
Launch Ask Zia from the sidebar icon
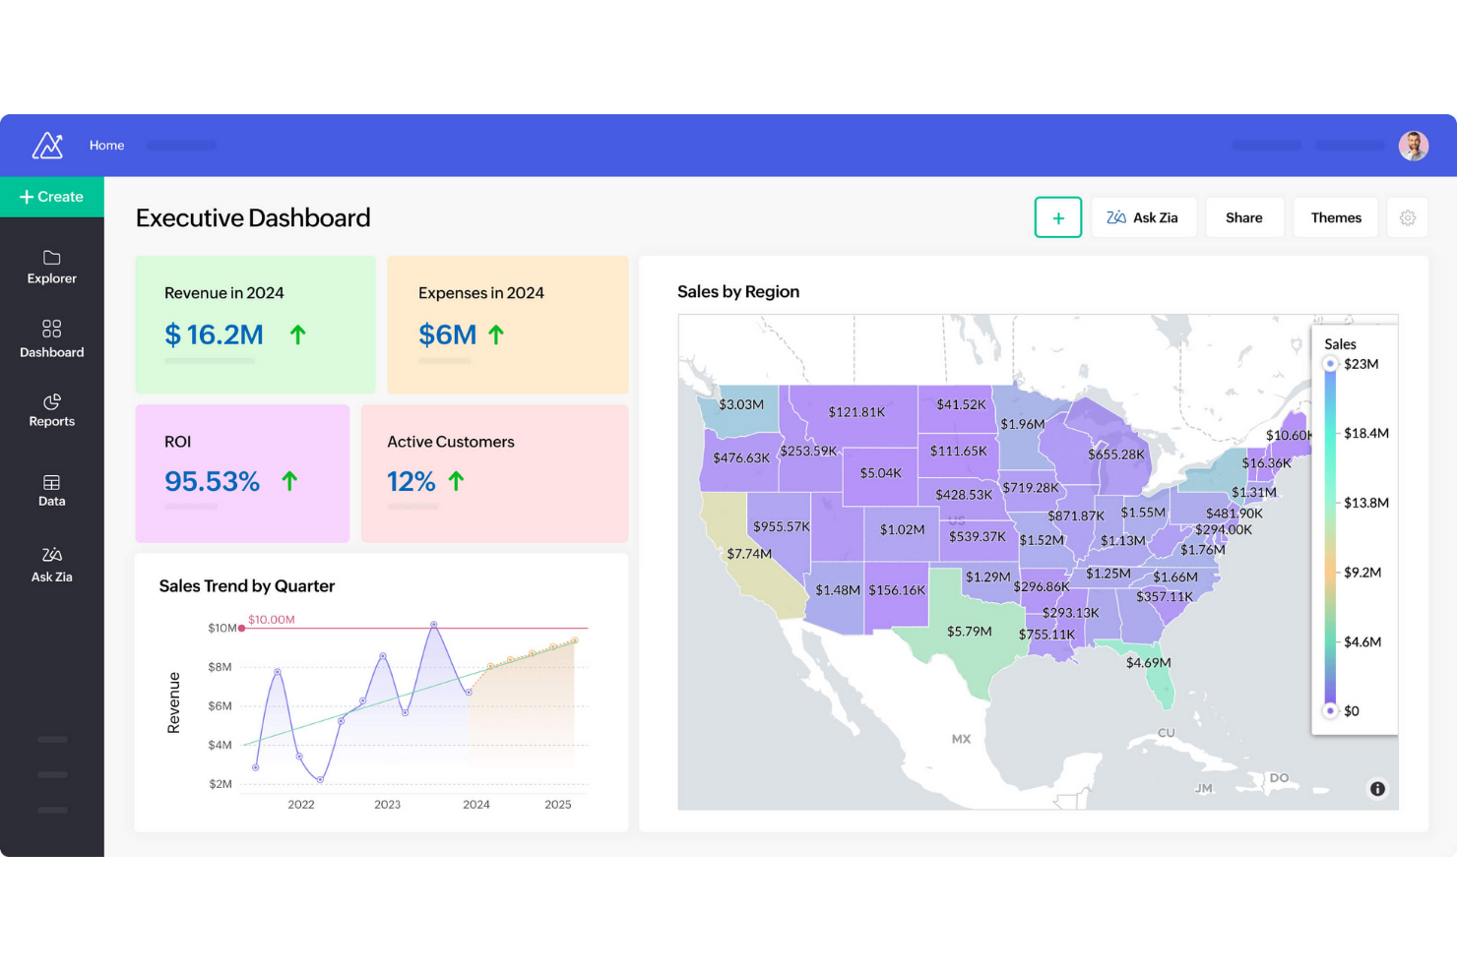click(x=51, y=564)
